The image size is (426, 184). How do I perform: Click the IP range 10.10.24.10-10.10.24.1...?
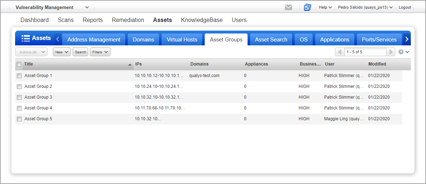tap(159, 87)
